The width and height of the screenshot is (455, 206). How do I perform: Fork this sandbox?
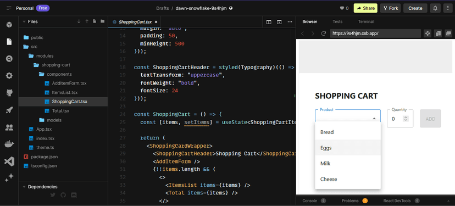pos(390,8)
